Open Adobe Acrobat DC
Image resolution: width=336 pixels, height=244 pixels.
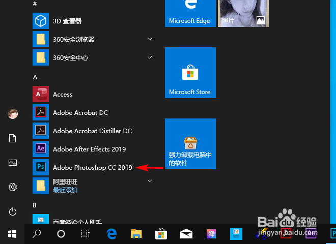tap(92, 112)
